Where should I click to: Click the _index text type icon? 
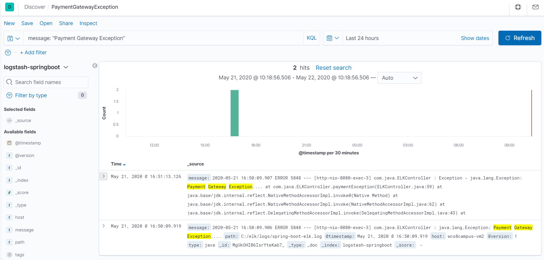(9, 180)
